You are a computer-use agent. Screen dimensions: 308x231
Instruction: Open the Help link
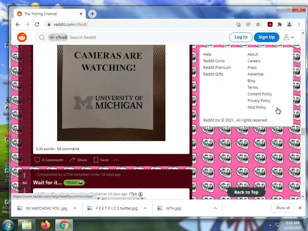click(207, 54)
